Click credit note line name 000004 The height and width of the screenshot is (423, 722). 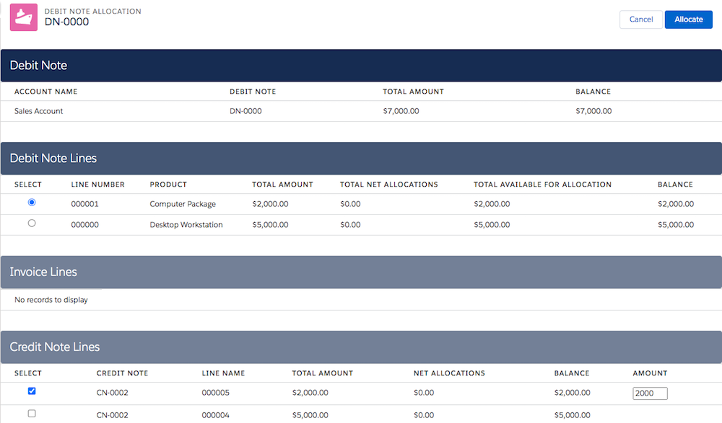[215, 415]
